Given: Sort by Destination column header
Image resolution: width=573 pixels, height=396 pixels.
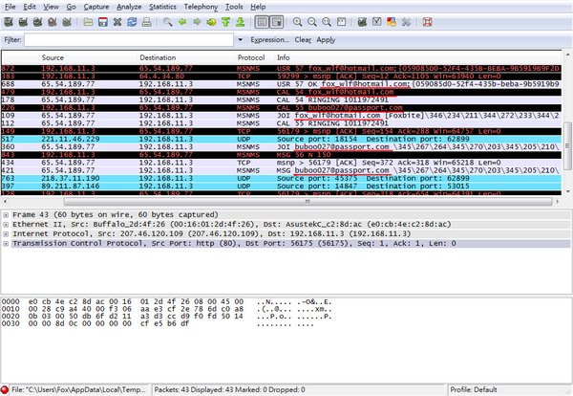Looking at the screenshot, I should 185,57.
